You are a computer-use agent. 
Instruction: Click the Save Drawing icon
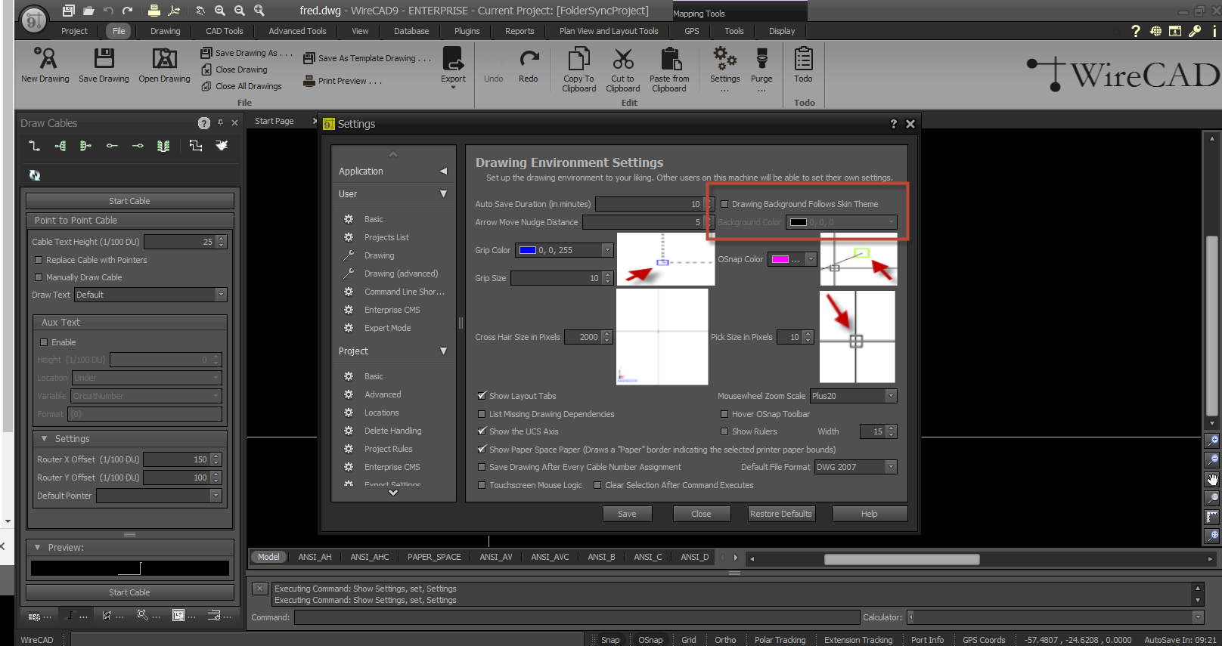click(x=104, y=58)
